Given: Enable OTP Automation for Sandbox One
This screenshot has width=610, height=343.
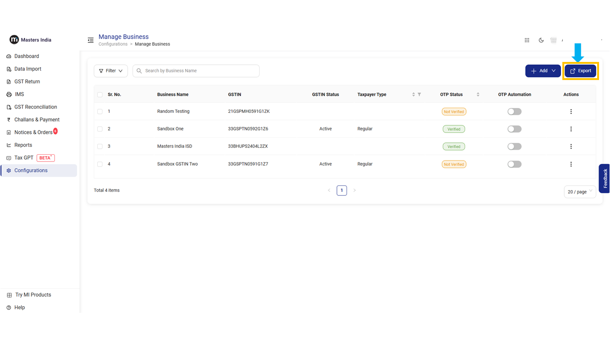Looking at the screenshot, I should (514, 129).
